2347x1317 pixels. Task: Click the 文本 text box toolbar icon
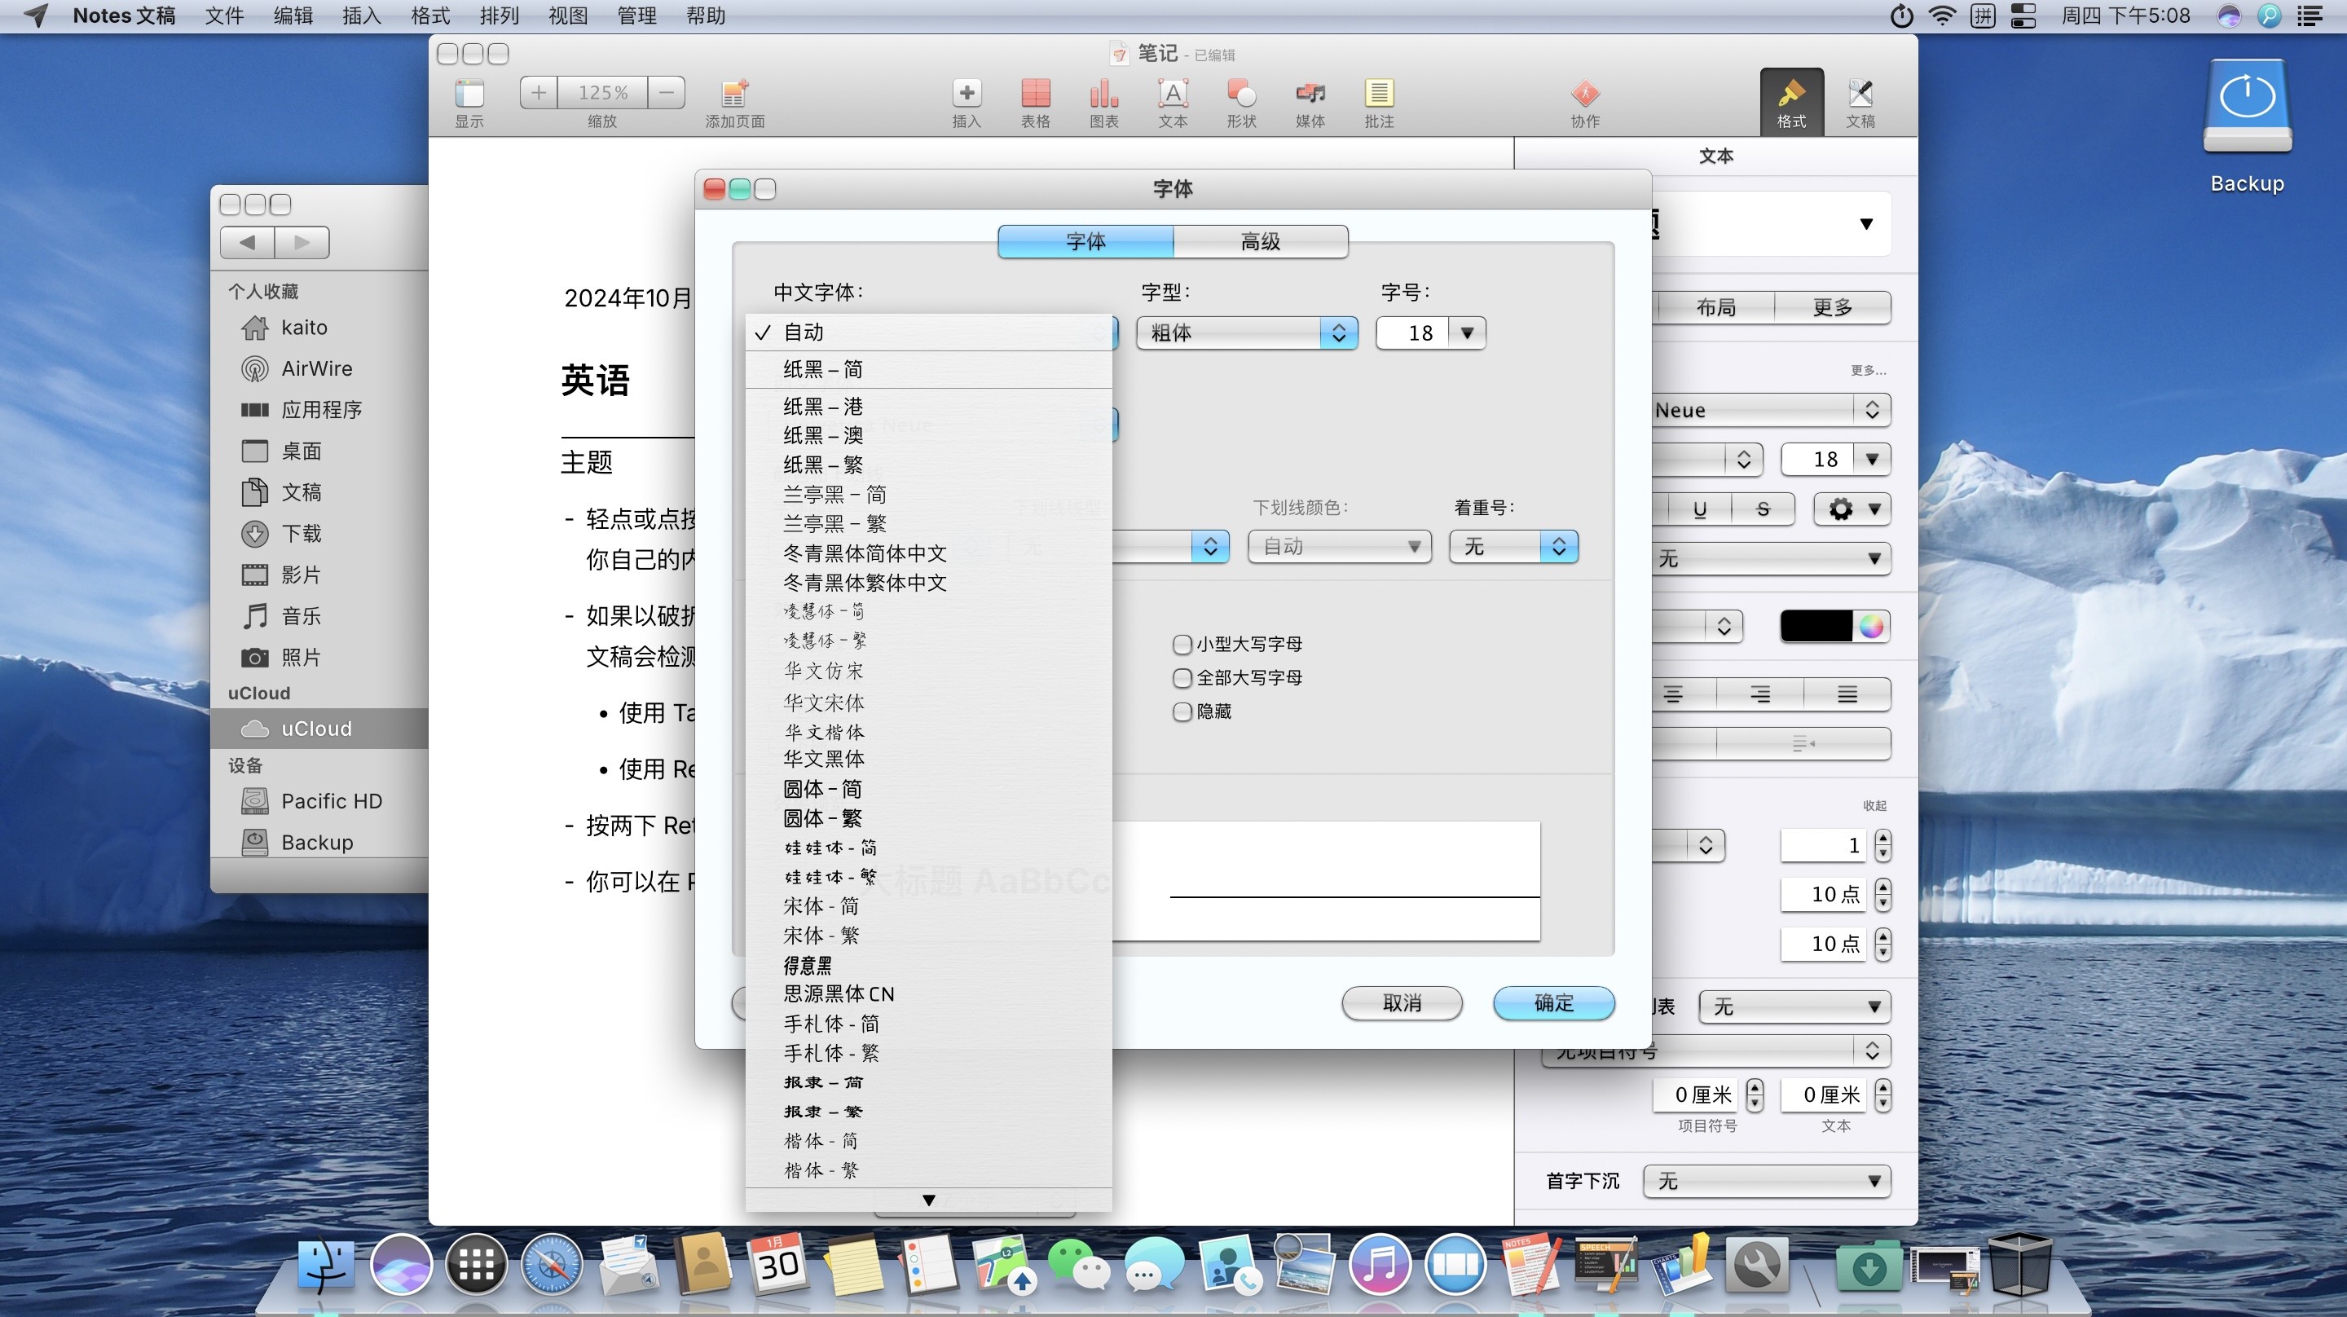[1173, 93]
